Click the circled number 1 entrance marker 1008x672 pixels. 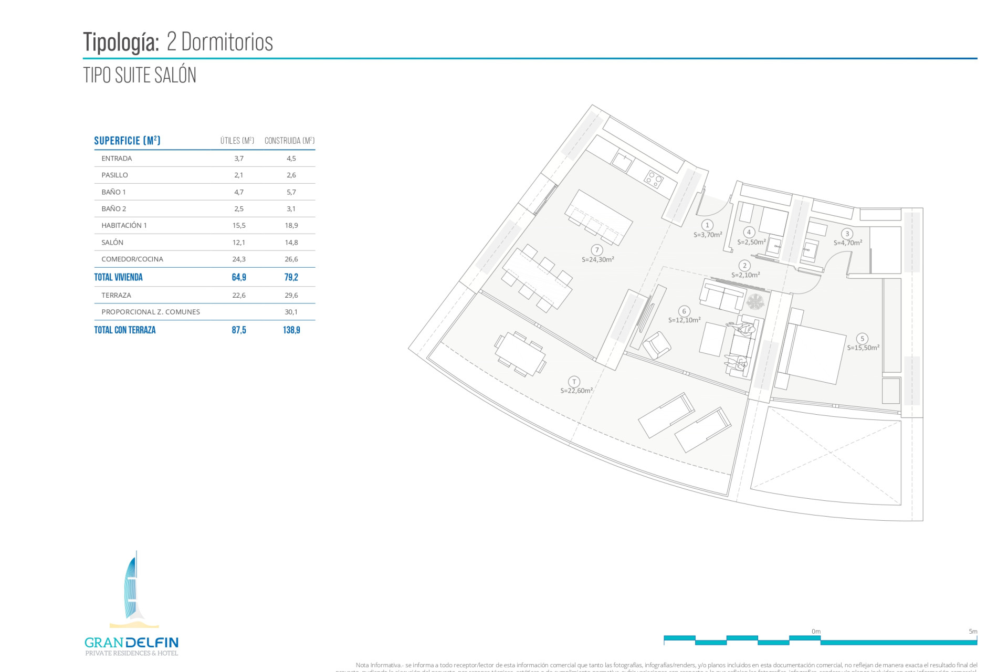[707, 225]
